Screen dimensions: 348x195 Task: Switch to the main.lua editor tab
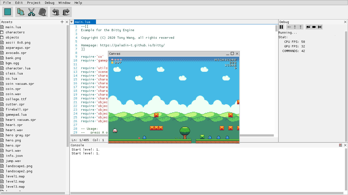pyautogui.click(x=85, y=22)
